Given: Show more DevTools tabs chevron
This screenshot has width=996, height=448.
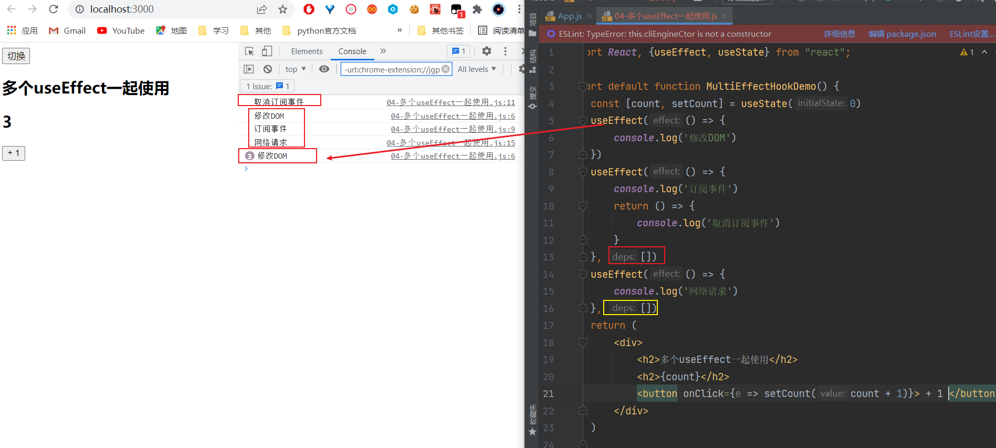Looking at the screenshot, I should (383, 51).
